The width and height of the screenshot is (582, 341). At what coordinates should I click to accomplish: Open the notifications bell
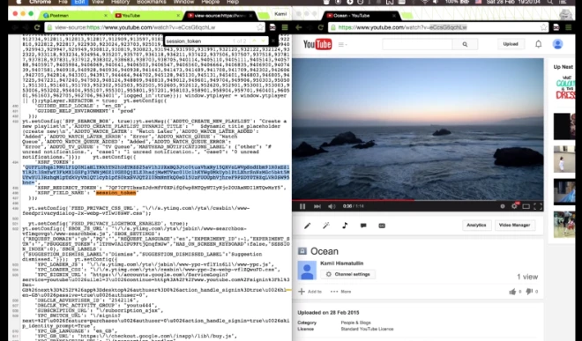click(x=538, y=44)
